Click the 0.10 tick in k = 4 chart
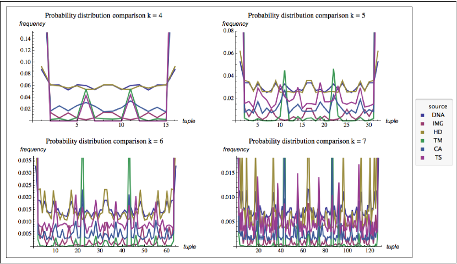Image resolution: width=457 pixels, height=264 pixels. (x=25, y=62)
